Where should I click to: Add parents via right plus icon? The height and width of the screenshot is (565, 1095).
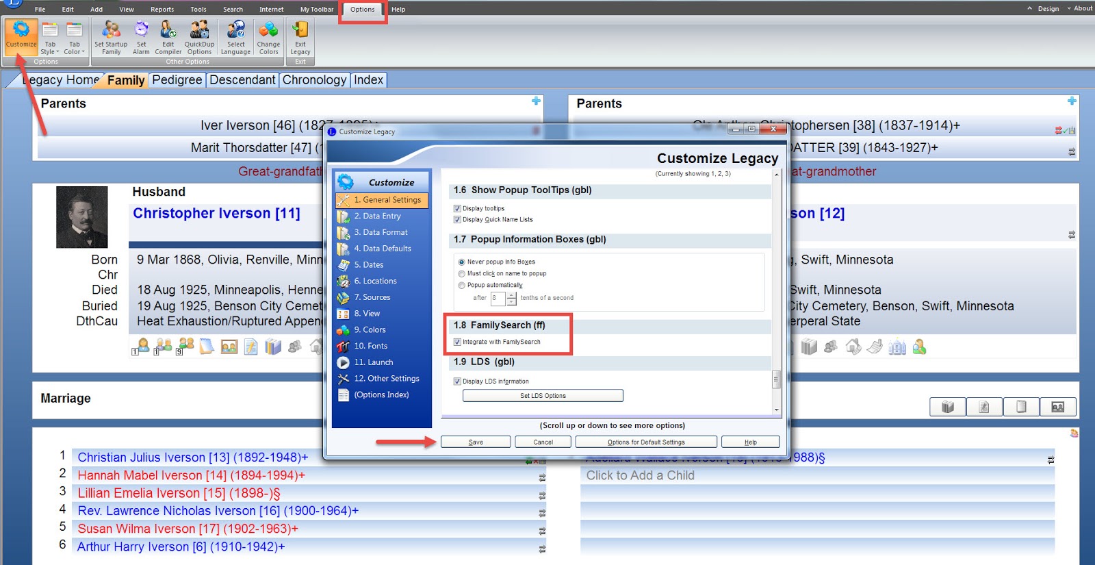1072,101
